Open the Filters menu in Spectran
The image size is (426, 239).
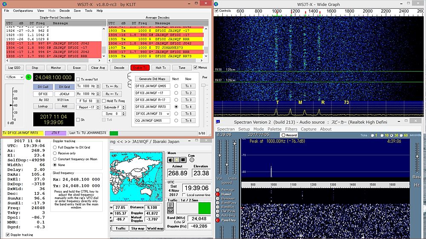pos(291,129)
